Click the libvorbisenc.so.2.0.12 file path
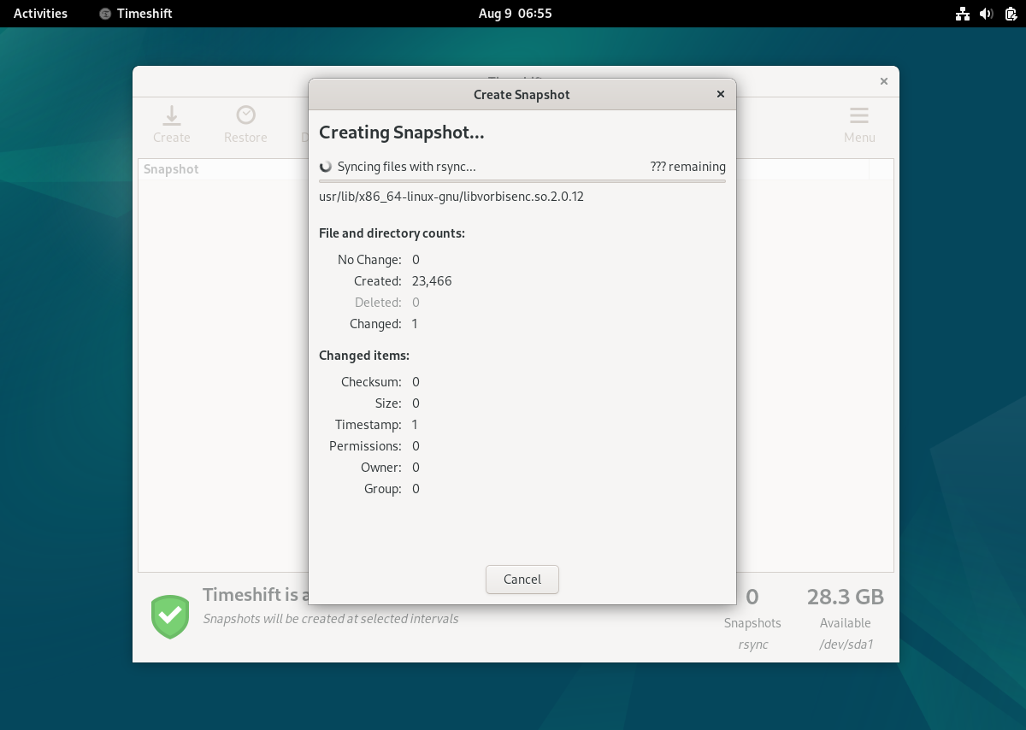This screenshot has width=1026, height=730. (451, 196)
